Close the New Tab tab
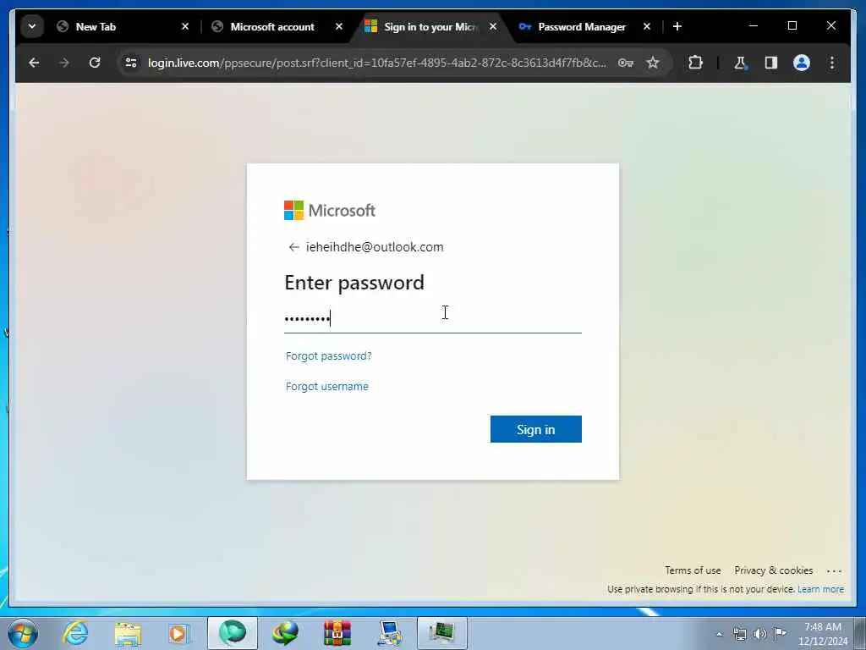This screenshot has width=866, height=650. tap(185, 26)
